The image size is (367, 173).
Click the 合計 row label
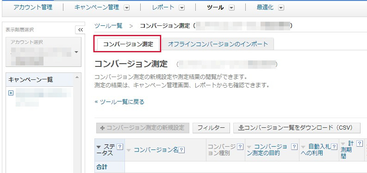point(102,167)
